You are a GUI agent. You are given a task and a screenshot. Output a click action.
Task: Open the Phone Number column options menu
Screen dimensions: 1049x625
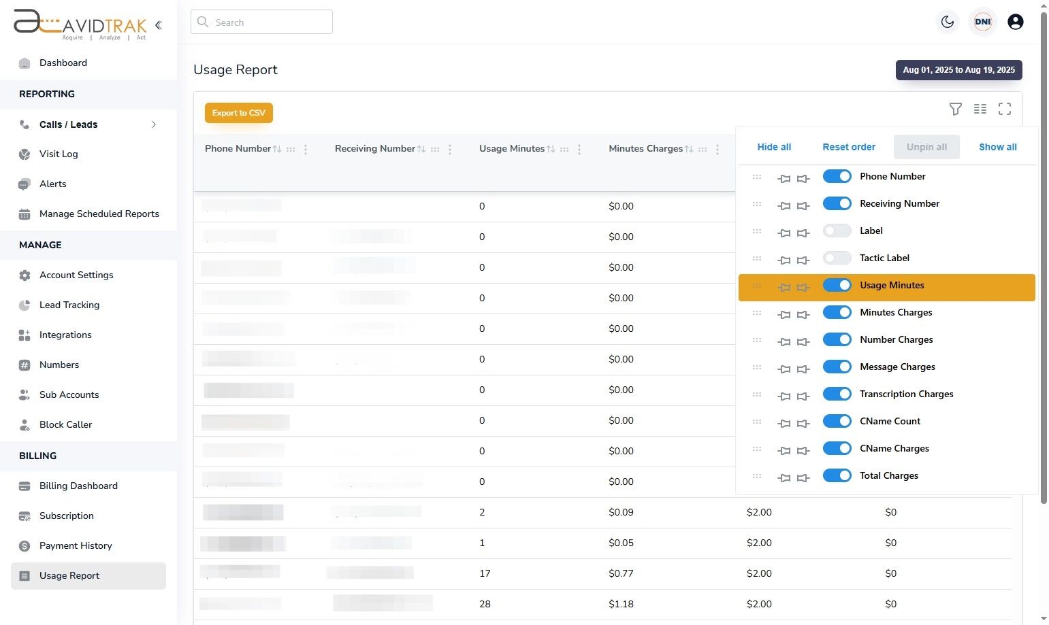pos(305,148)
